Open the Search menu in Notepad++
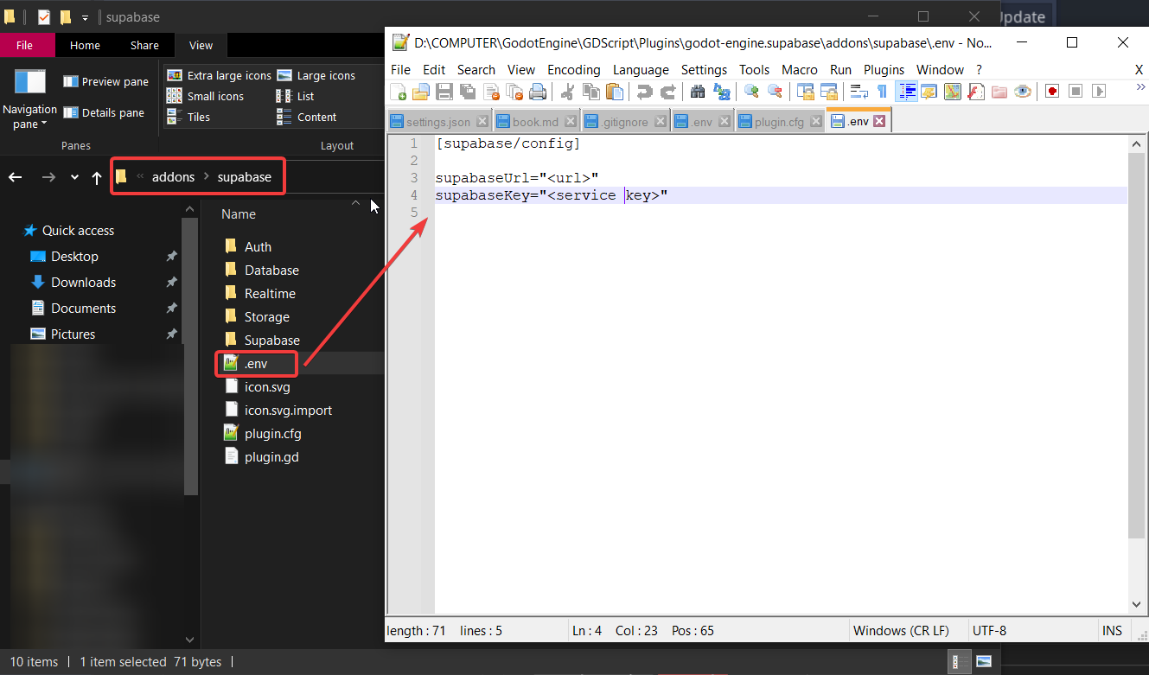1149x675 pixels. tap(476, 70)
